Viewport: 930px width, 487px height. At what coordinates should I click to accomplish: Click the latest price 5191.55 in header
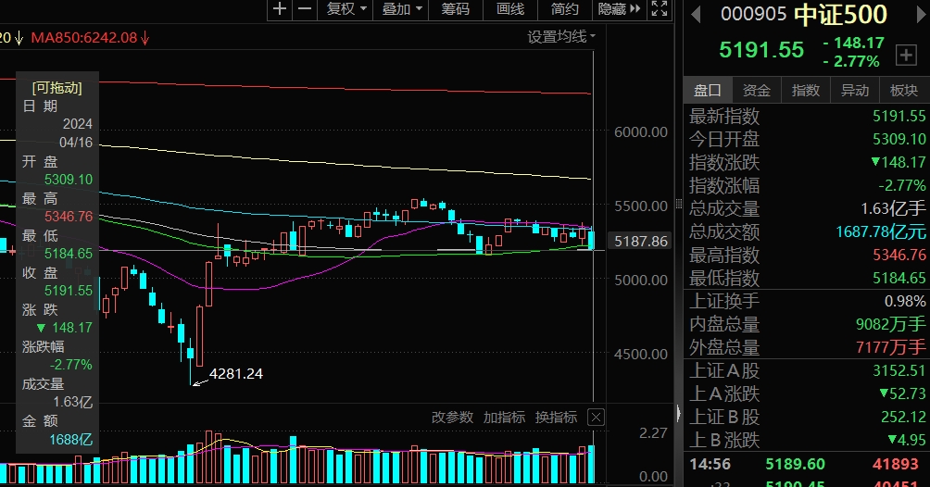click(761, 50)
